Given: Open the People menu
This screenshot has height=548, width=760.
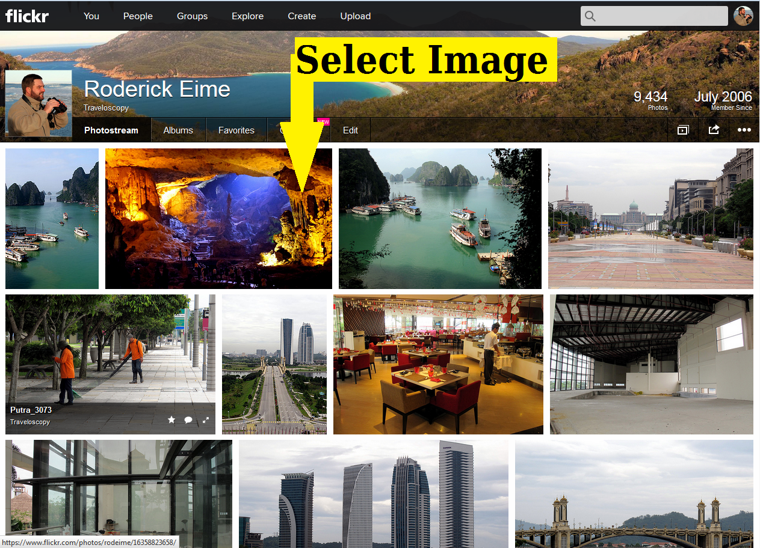Looking at the screenshot, I should [138, 16].
